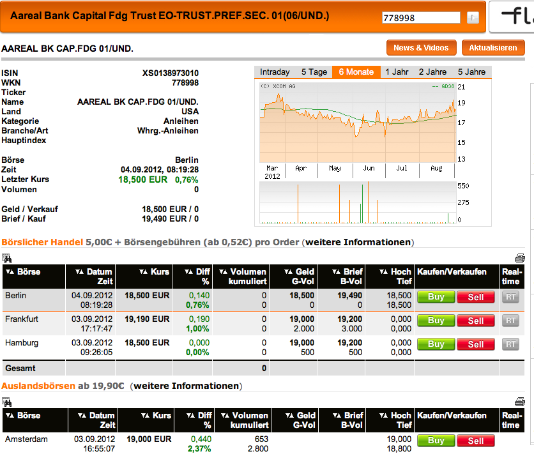Sort Börslicher Handel table by Brief B-Vol
Viewport: 534px width, 456px height.
coord(347,276)
